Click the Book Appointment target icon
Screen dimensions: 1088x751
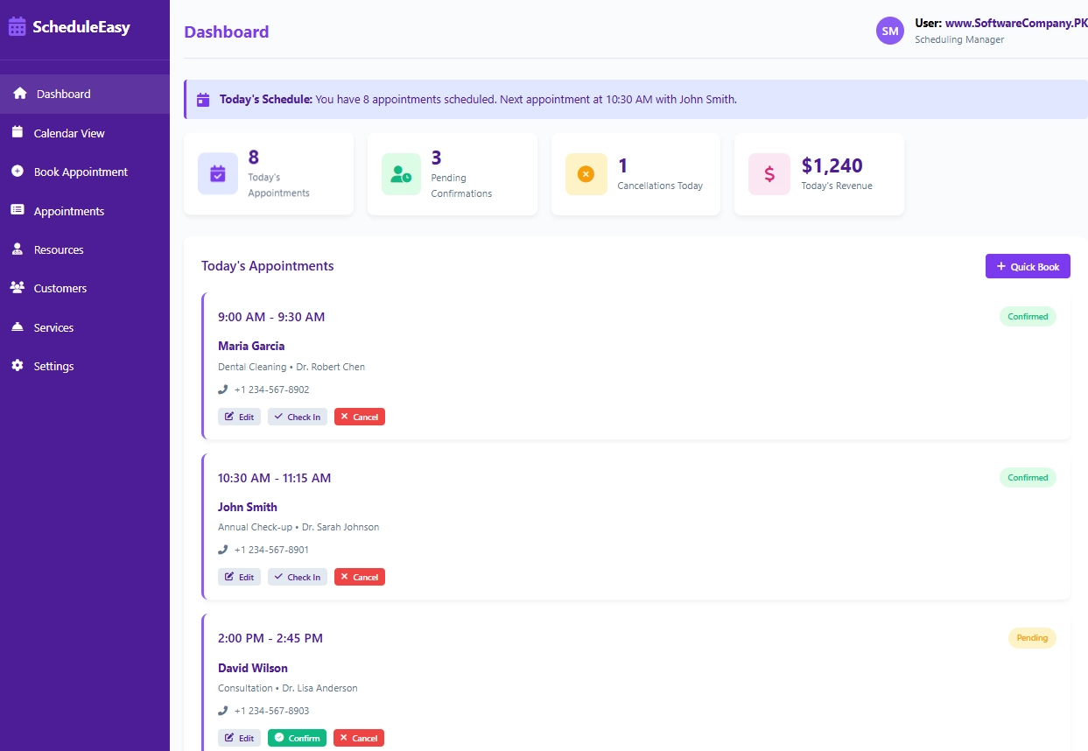click(x=18, y=172)
